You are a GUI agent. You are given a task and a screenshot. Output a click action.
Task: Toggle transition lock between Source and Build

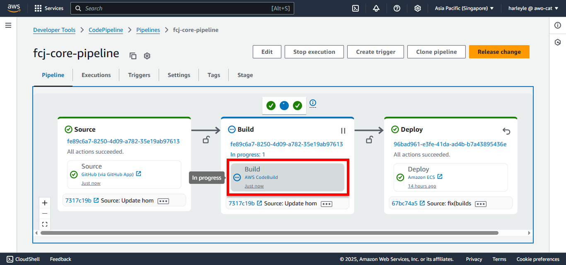(x=206, y=140)
